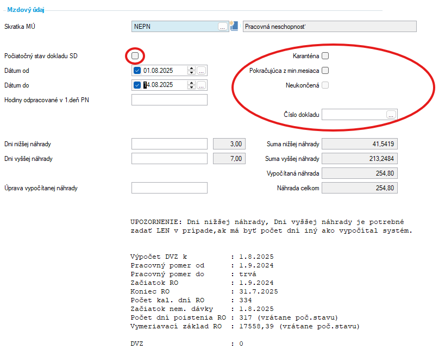Screen dimensions: 445x349
Task: Increase Dátum od with the up spinner arrow
Action: click(x=191, y=68)
